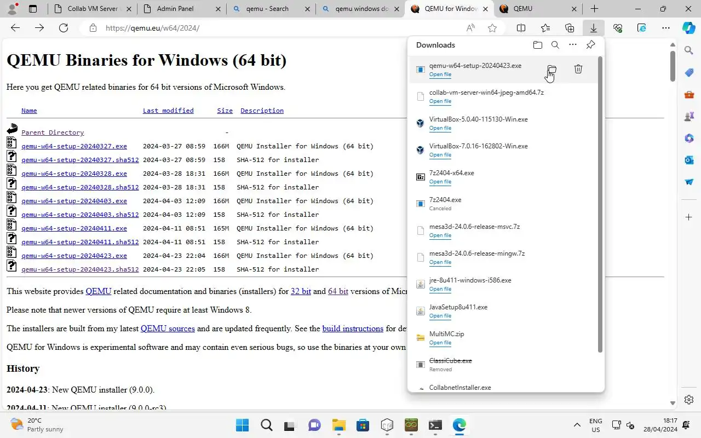Open sidebar Tools briefcase icon
This screenshot has height=438, width=701.
[x=689, y=95]
